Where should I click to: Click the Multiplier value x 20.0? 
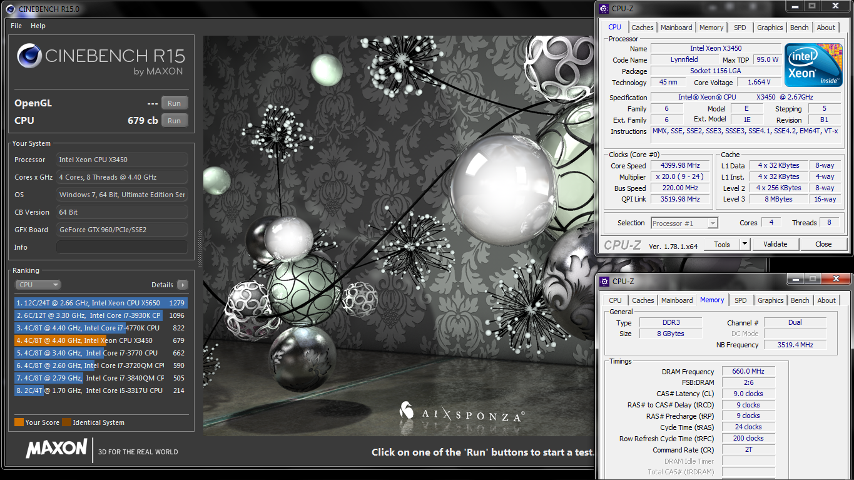point(679,177)
